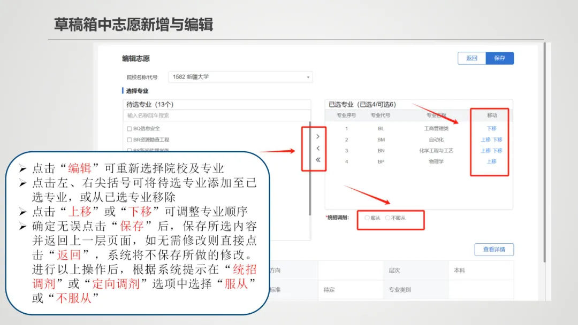Screen dimensions: 578x325
Task: Click 下移 in the 自动化 row
Action: click(x=497, y=140)
